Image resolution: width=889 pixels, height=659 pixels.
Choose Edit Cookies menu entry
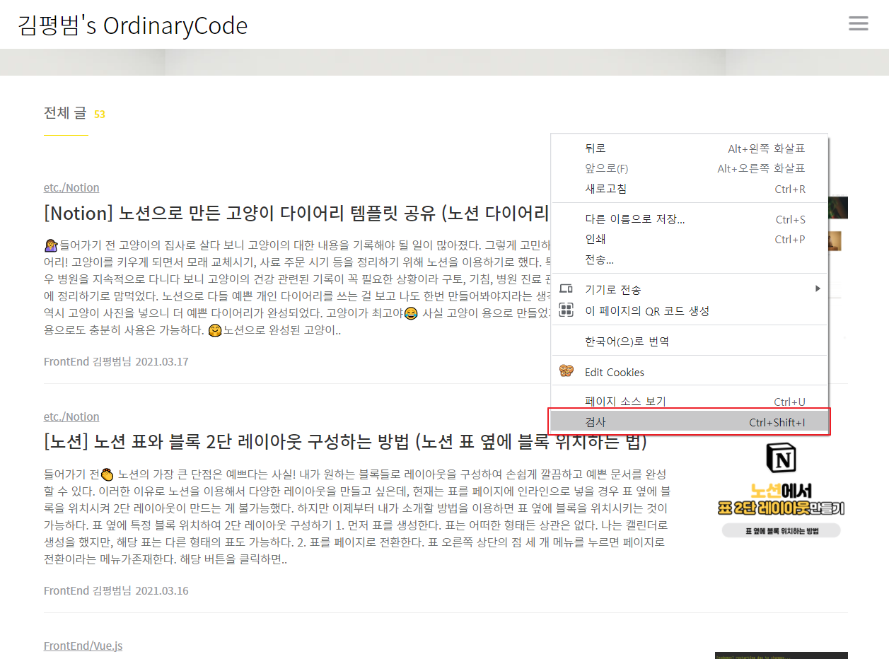[x=690, y=372]
